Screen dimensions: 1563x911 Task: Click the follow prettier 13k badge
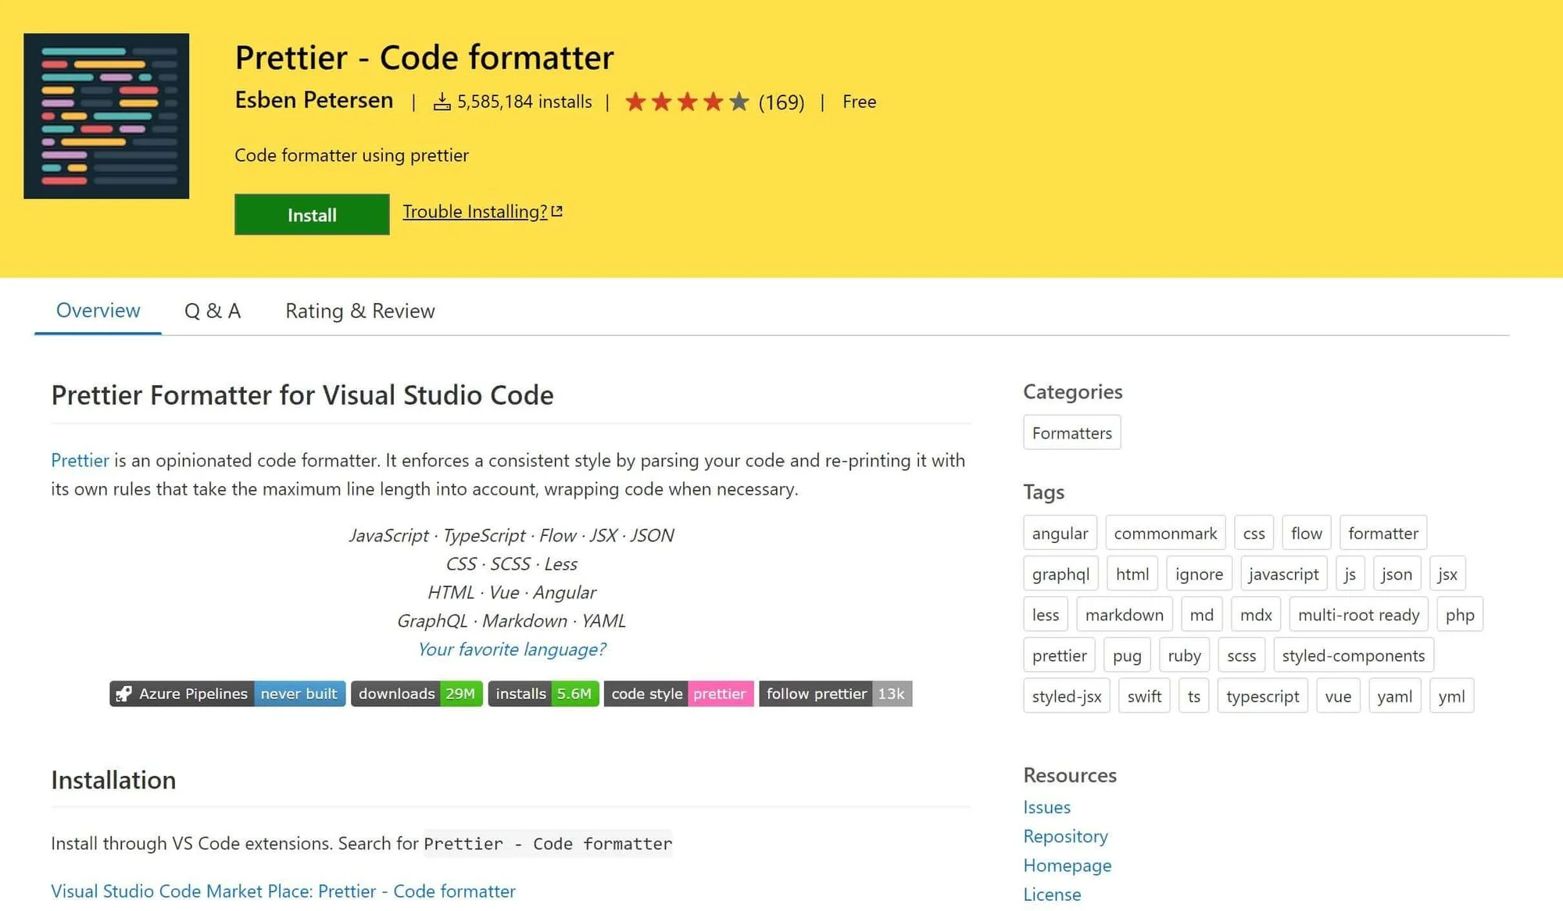[835, 694]
